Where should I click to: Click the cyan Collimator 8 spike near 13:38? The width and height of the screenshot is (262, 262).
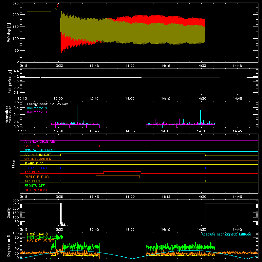[x=78, y=115]
